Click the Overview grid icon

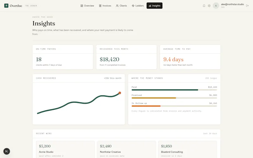click(x=82, y=6)
